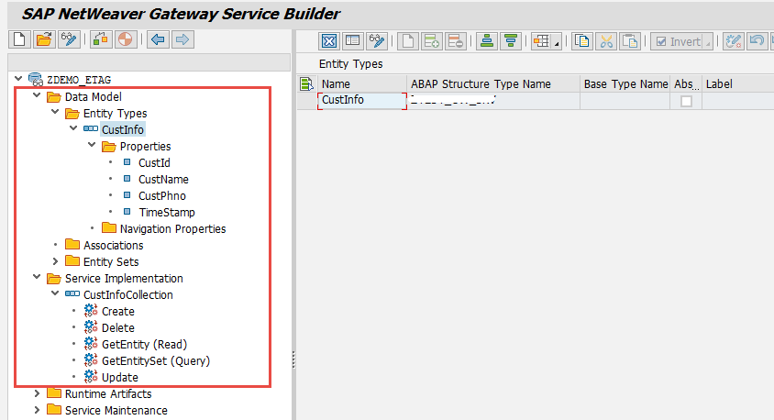Click the ABAP structure type cell for CustInfo
Image resolution: width=774 pixels, height=420 pixels.
492,101
